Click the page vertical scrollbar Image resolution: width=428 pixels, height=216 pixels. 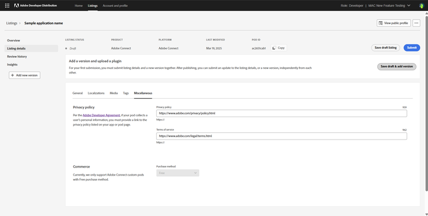point(426,104)
